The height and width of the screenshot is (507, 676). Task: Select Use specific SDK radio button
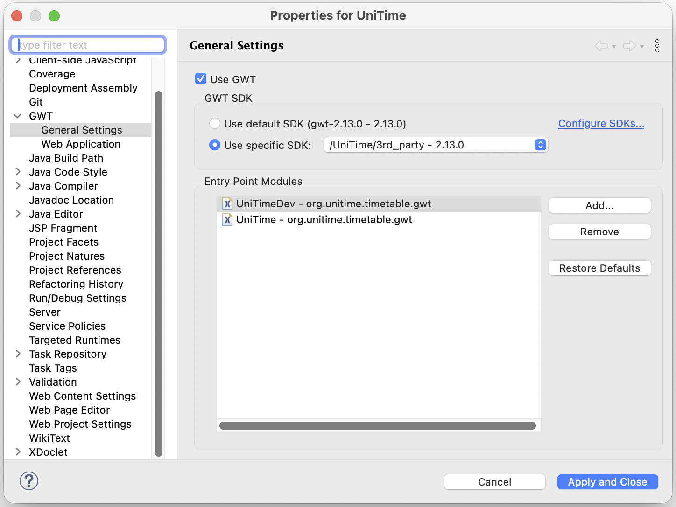coord(215,145)
